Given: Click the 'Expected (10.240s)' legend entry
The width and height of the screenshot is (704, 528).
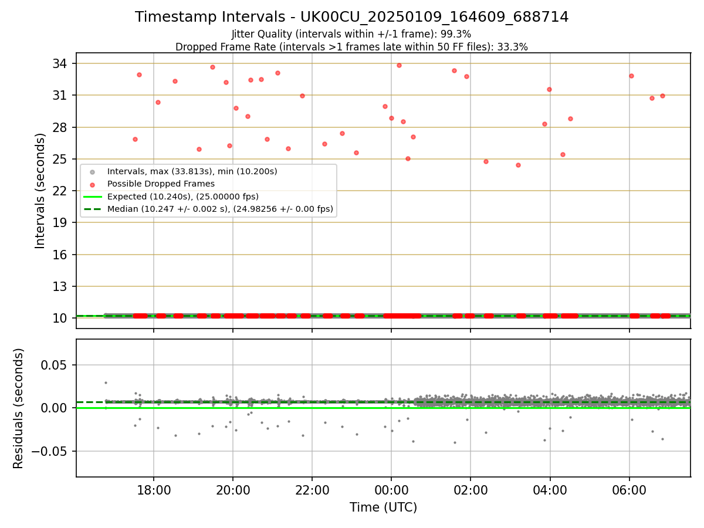Looking at the screenshot, I should point(183,197).
